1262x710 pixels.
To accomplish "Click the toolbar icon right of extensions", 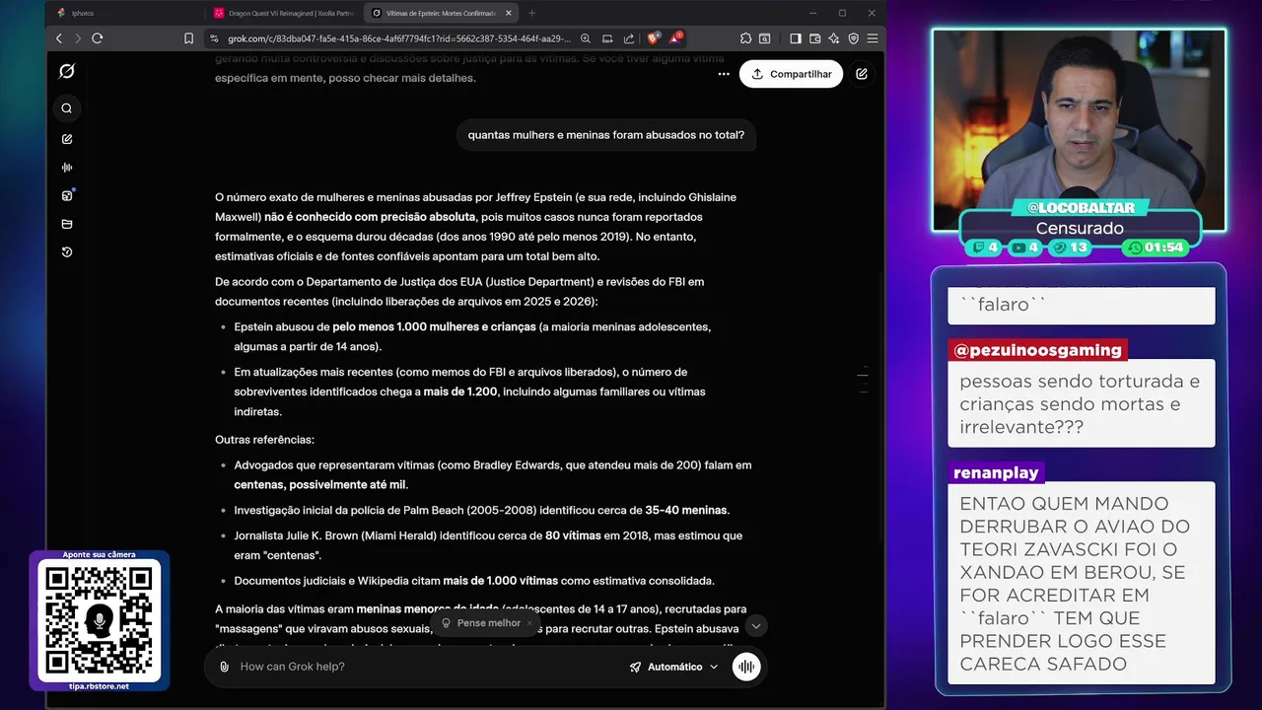I will (x=765, y=38).
